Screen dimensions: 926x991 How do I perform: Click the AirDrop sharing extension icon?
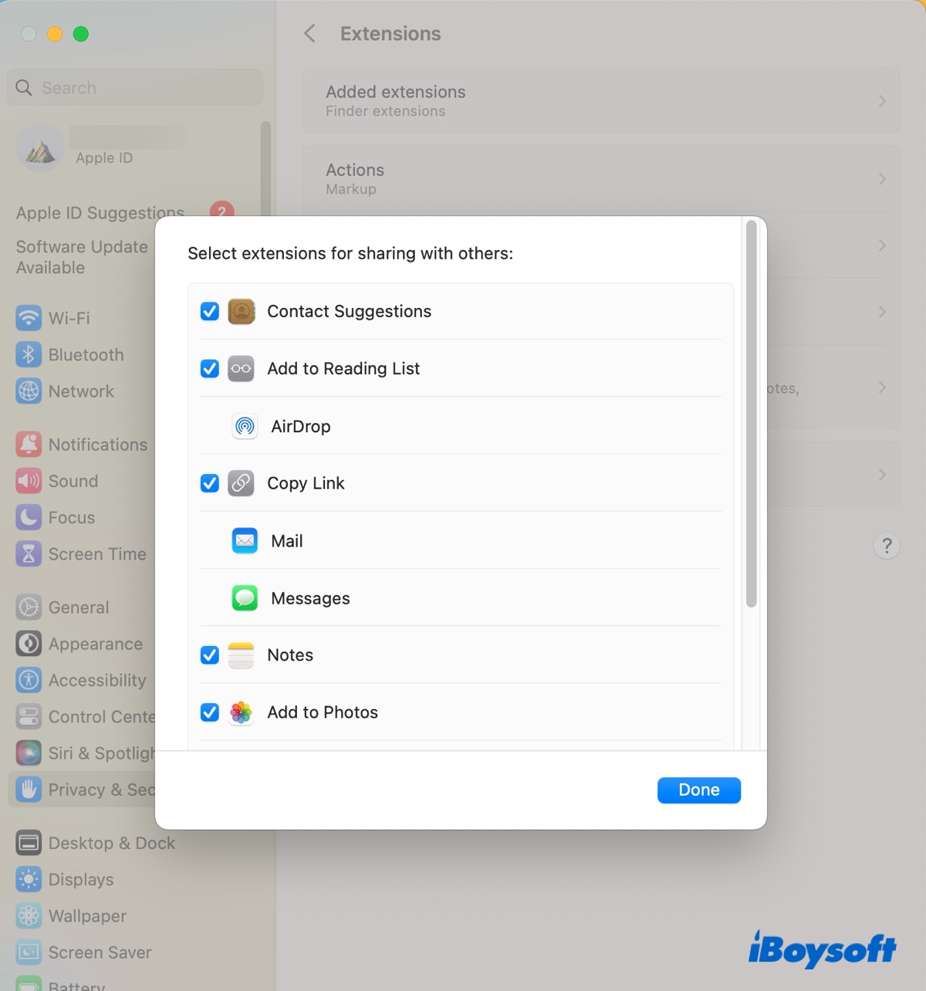(x=244, y=426)
